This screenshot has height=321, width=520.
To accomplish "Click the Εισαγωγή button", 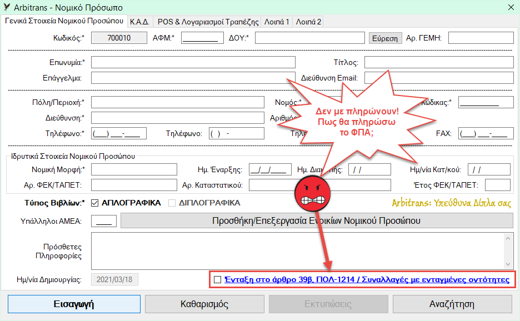I will point(74,304).
